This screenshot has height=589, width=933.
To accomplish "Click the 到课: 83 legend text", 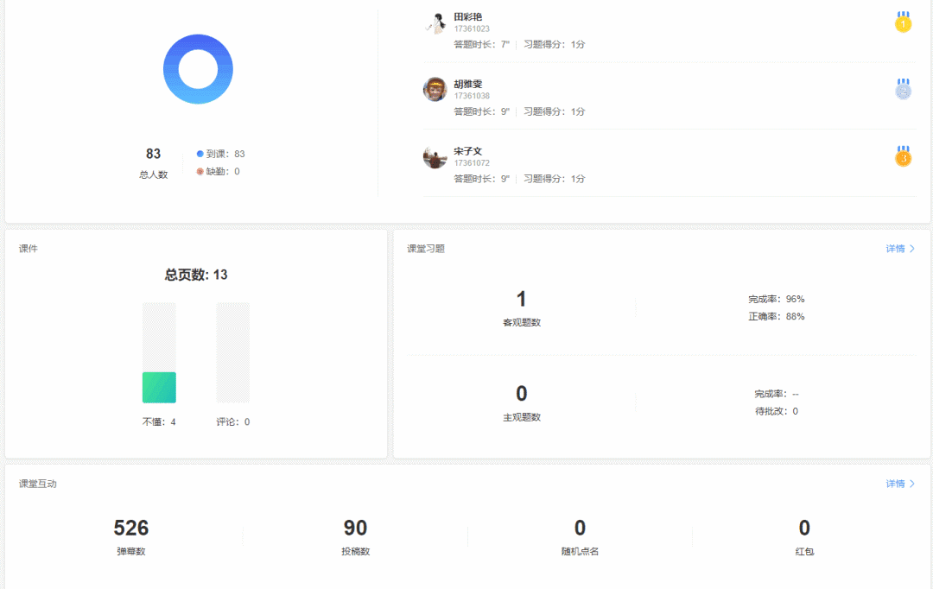I will 225,154.
